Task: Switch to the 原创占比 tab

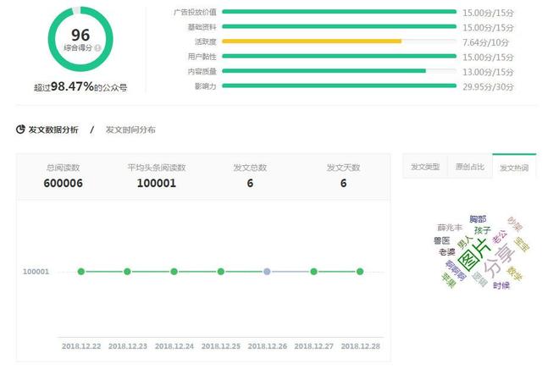Action: [470, 168]
